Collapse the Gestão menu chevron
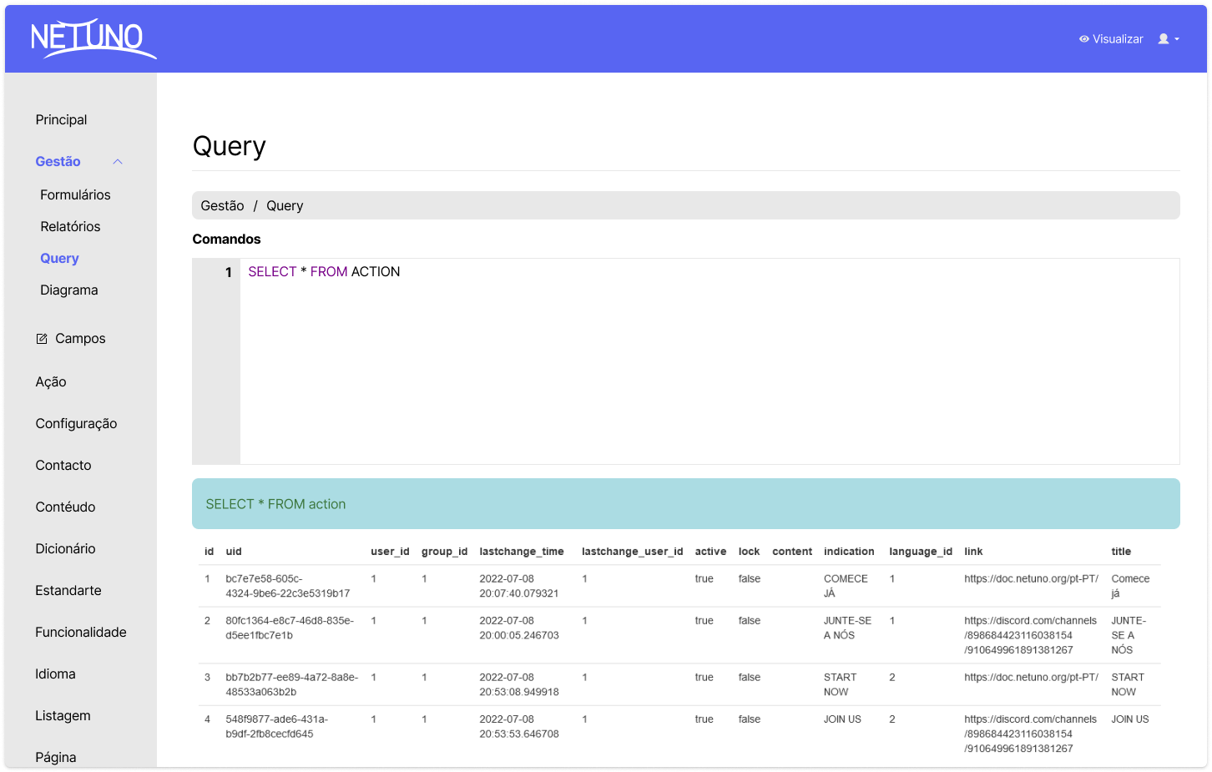This screenshot has width=1212, height=772. [118, 162]
